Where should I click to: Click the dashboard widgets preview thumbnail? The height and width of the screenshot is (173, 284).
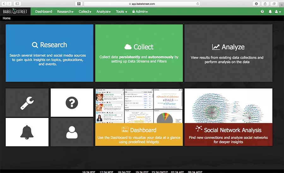coord(139,106)
